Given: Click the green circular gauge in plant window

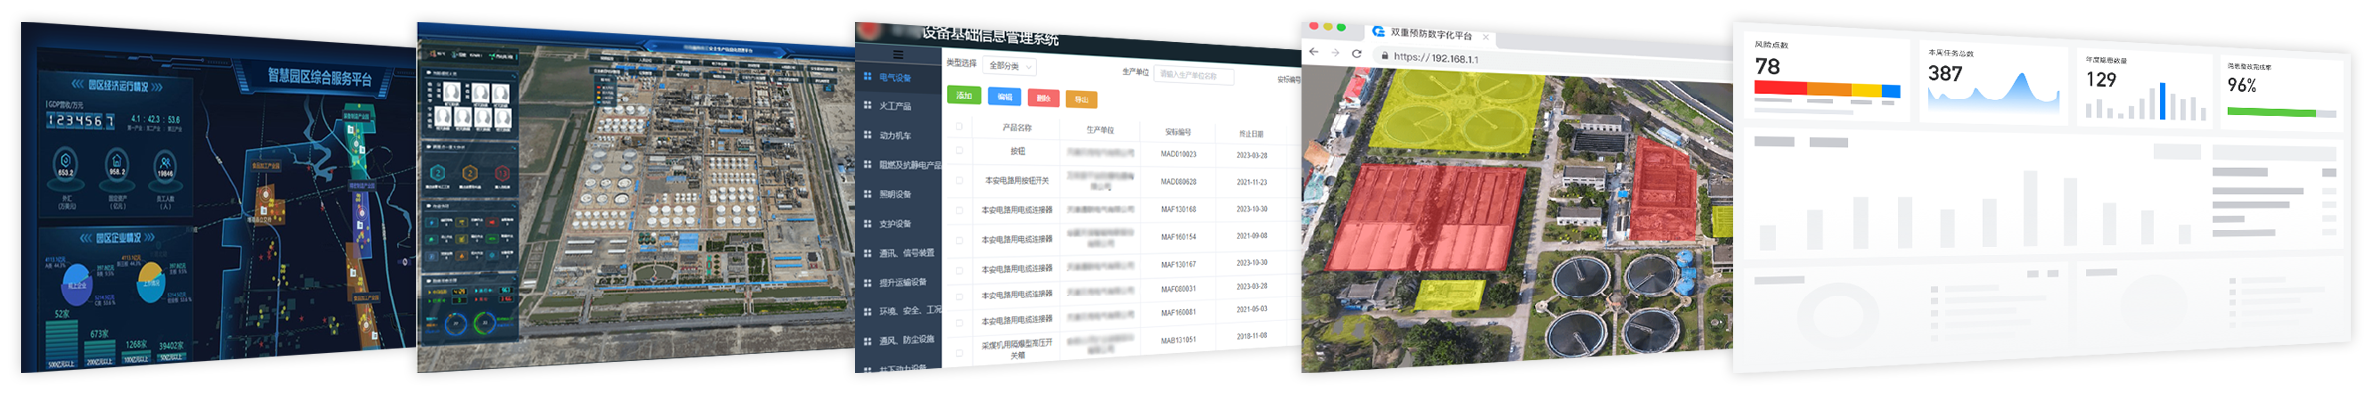Looking at the screenshot, I should (486, 323).
